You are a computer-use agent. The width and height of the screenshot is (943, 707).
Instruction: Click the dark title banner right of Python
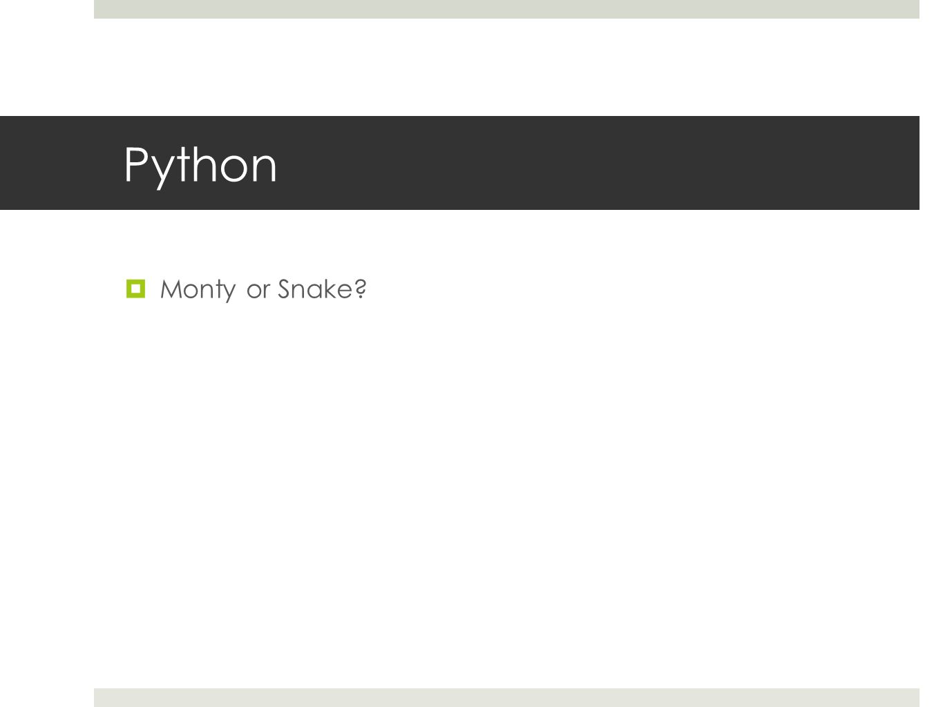tap(594, 163)
